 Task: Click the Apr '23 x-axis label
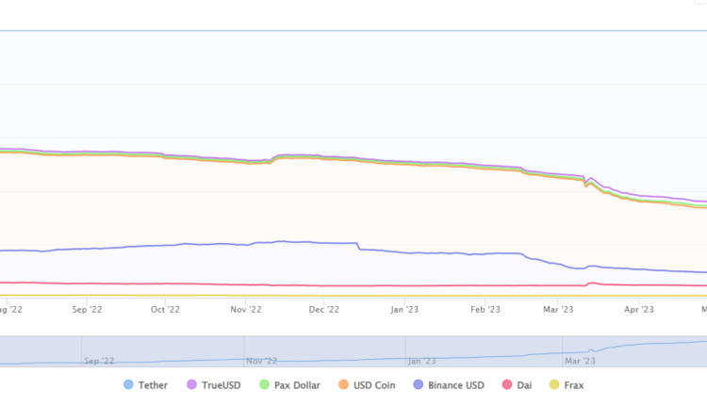(x=640, y=308)
